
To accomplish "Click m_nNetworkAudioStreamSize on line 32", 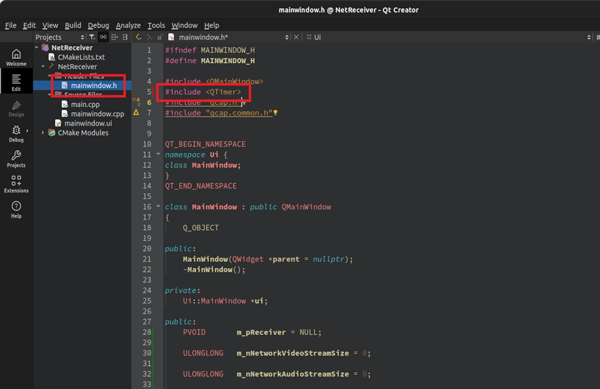I will click(x=293, y=373).
